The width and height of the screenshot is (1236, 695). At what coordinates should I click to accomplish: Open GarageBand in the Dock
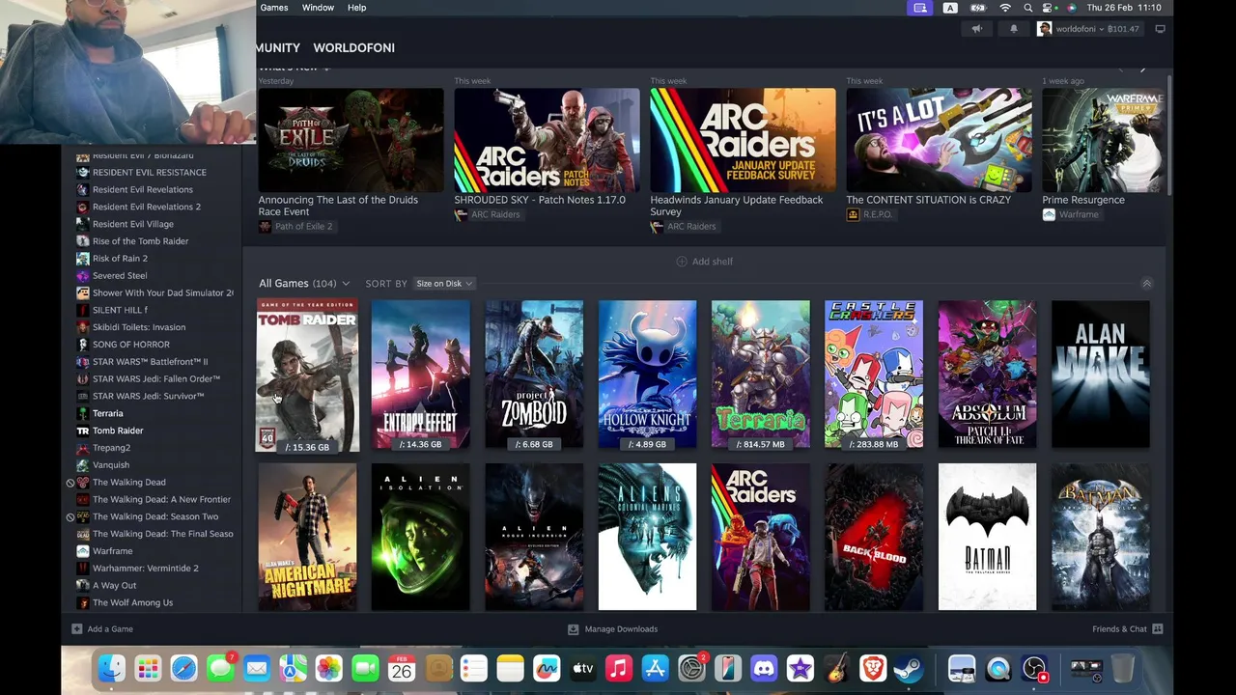(x=836, y=668)
